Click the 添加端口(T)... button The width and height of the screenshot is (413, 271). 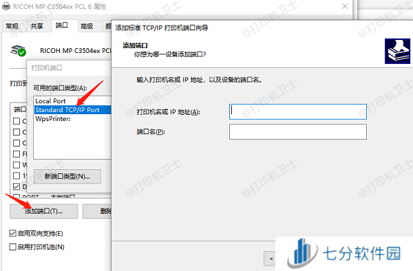coord(44,211)
